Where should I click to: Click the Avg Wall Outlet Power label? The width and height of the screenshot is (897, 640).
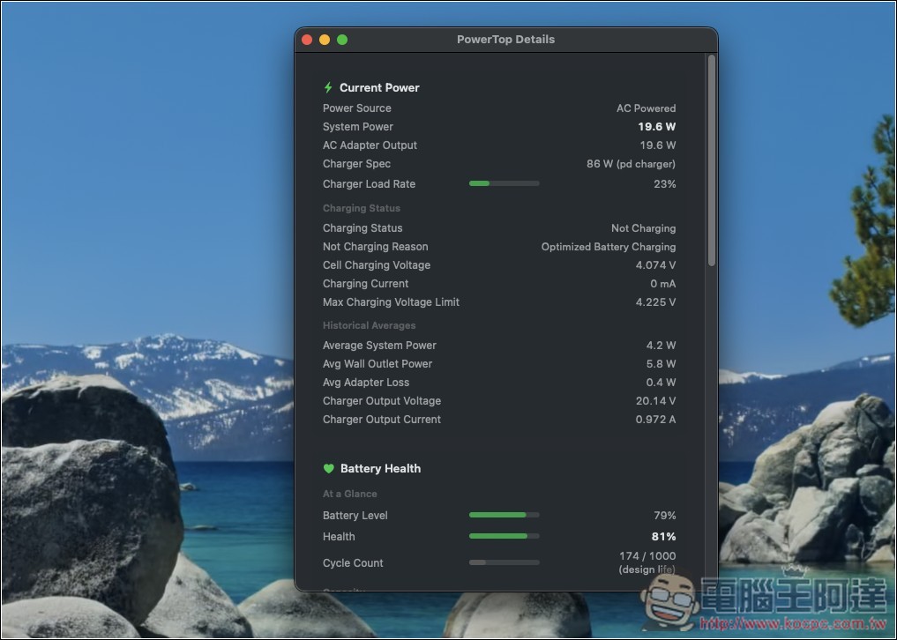click(x=377, y=364)
